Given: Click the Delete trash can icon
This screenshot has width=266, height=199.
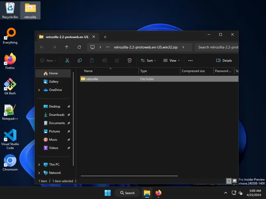Looking at the screenshot, I should pyautogui.click(x=129, y=60).
